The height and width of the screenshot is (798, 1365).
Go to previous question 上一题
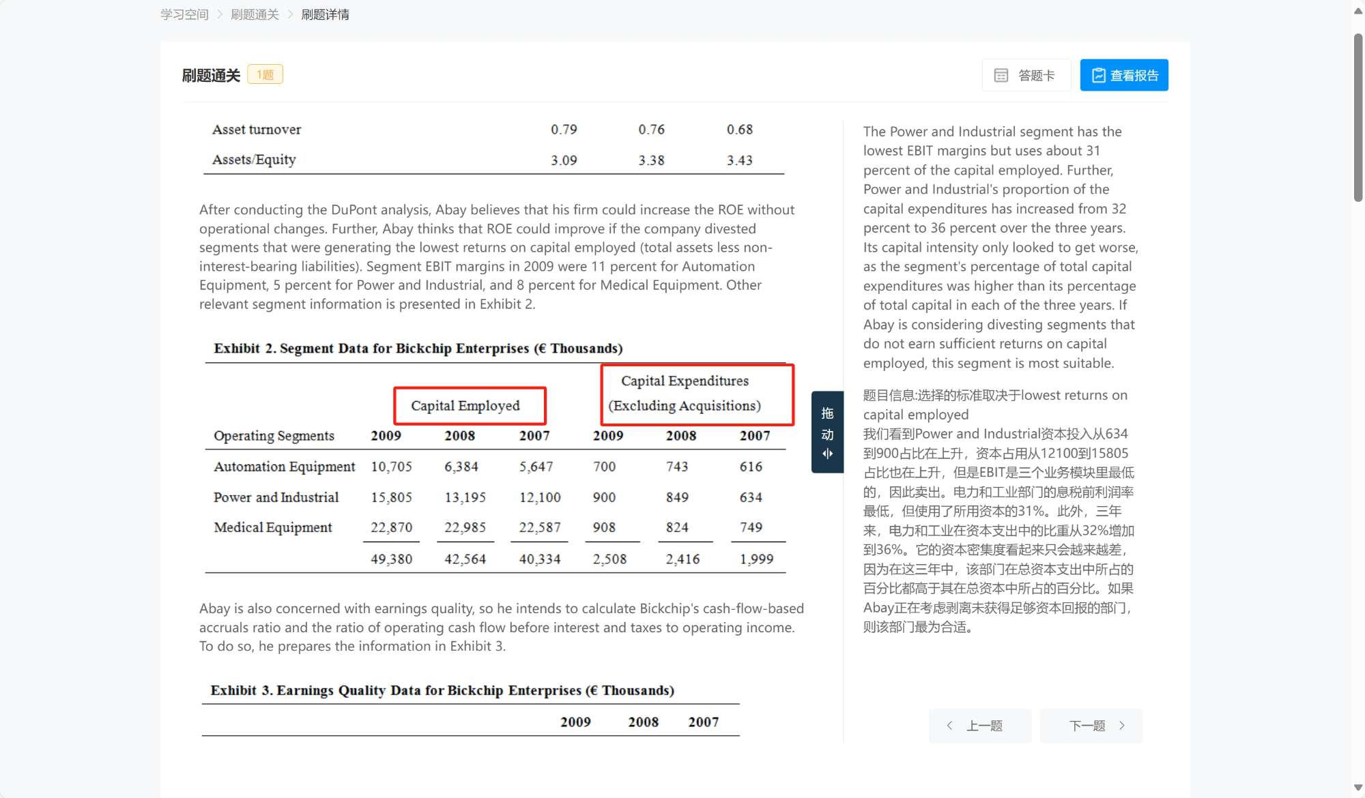(979, 726)
